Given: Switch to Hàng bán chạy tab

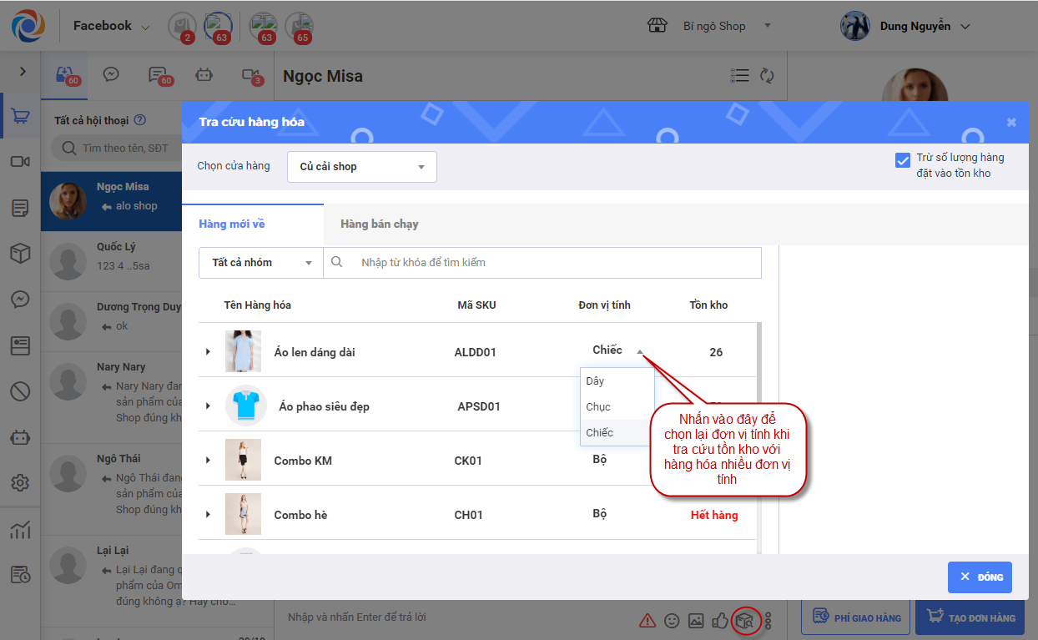Looking at the screenshot, I should 380,224.
